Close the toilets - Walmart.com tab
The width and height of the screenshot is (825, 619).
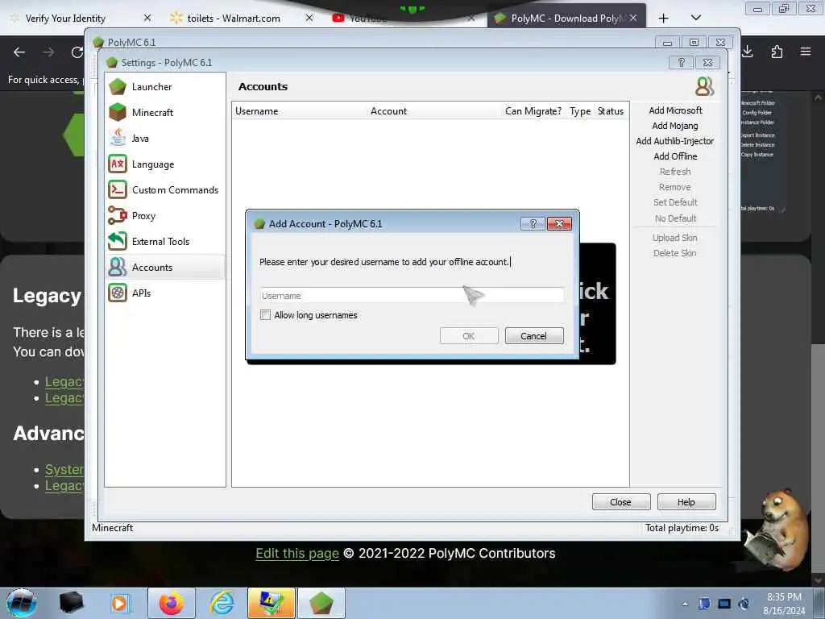pos(309,18)
